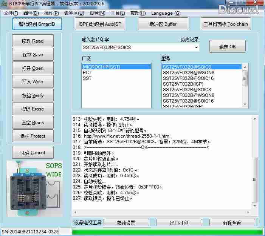Open the 文件(F) menu
Image resolution: width=265 pixels, height=236 pixels.
point(11,13)
